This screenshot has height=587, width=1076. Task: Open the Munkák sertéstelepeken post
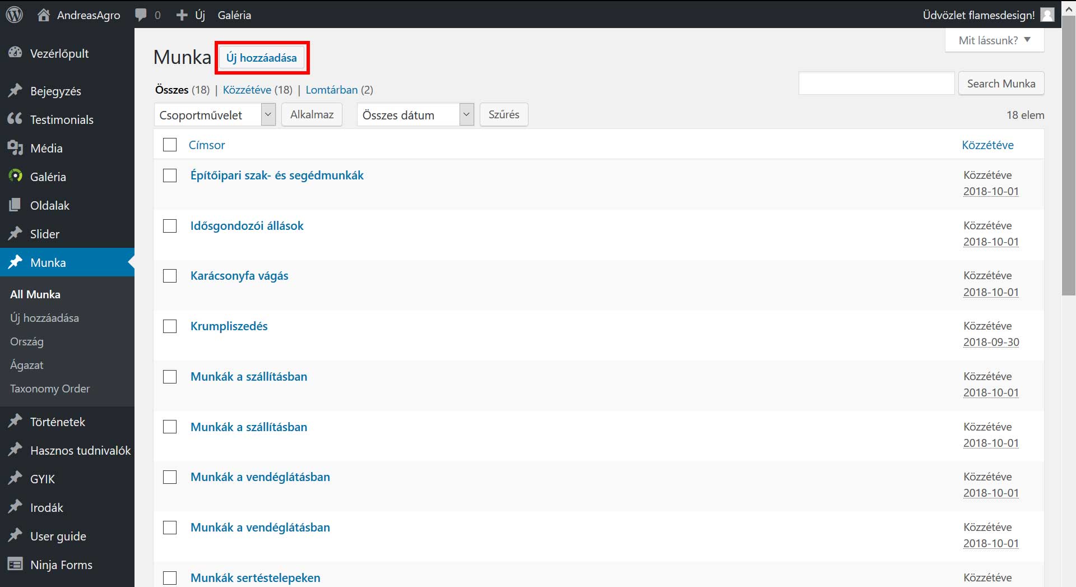255,578
